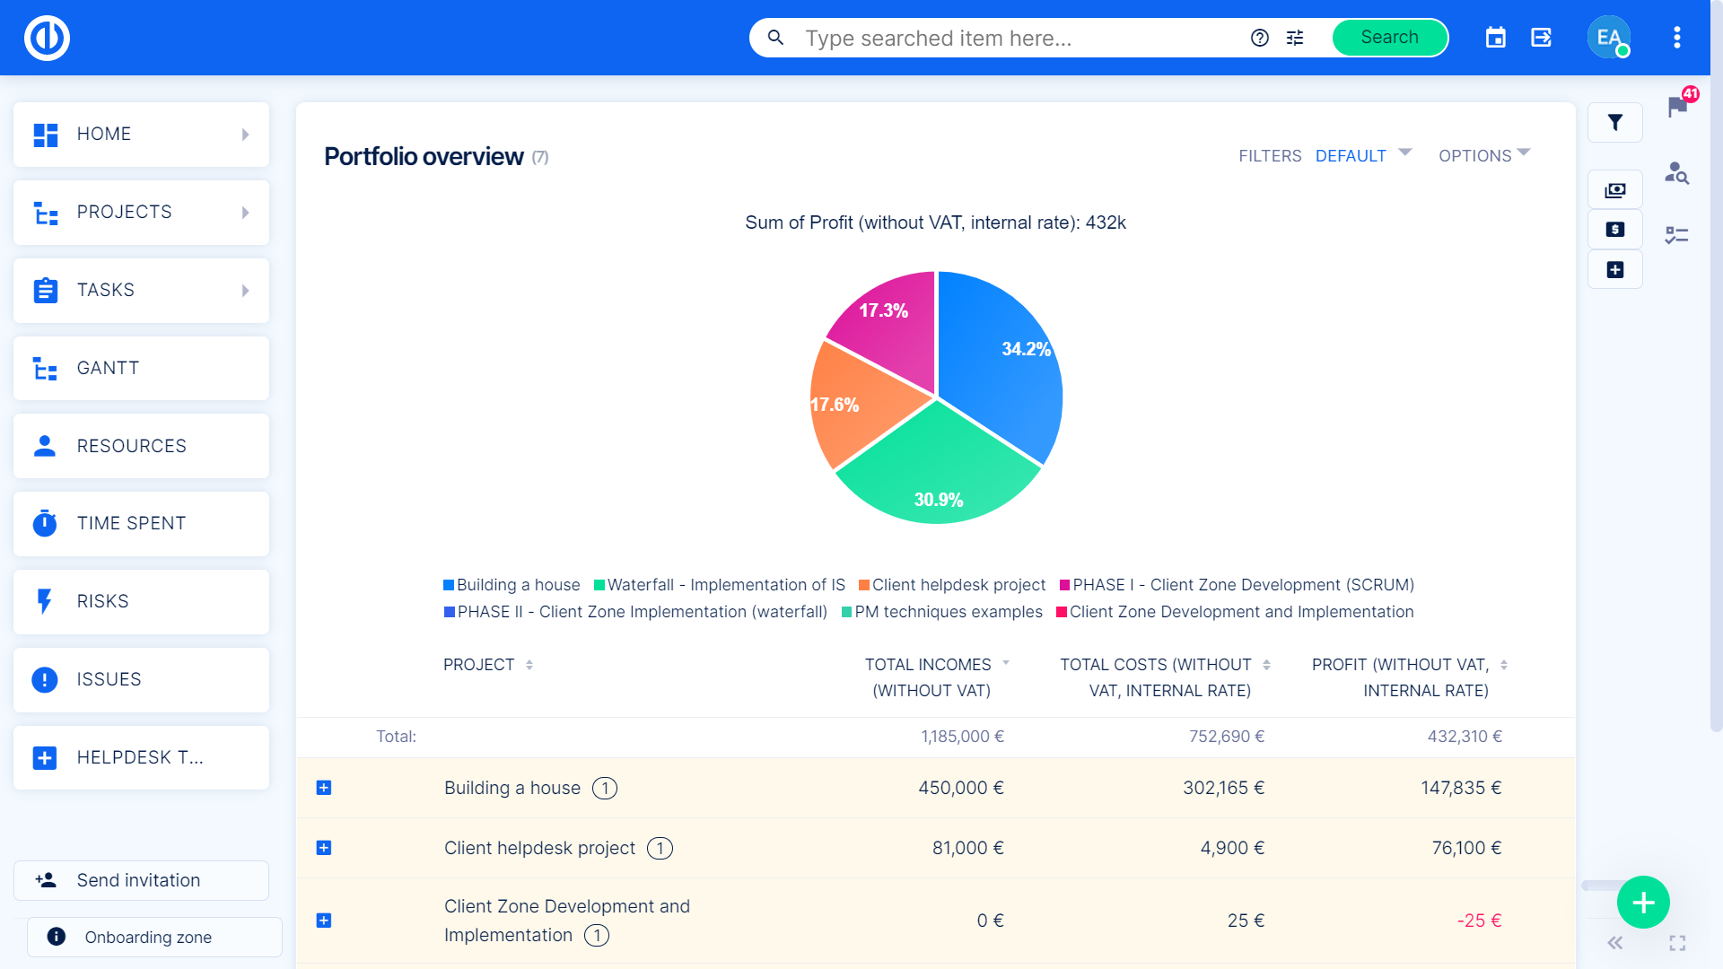This screenshot has width=1723, height=969.
Task: Expand the Client helpdesk project row
Action: [x=323, y=847]
